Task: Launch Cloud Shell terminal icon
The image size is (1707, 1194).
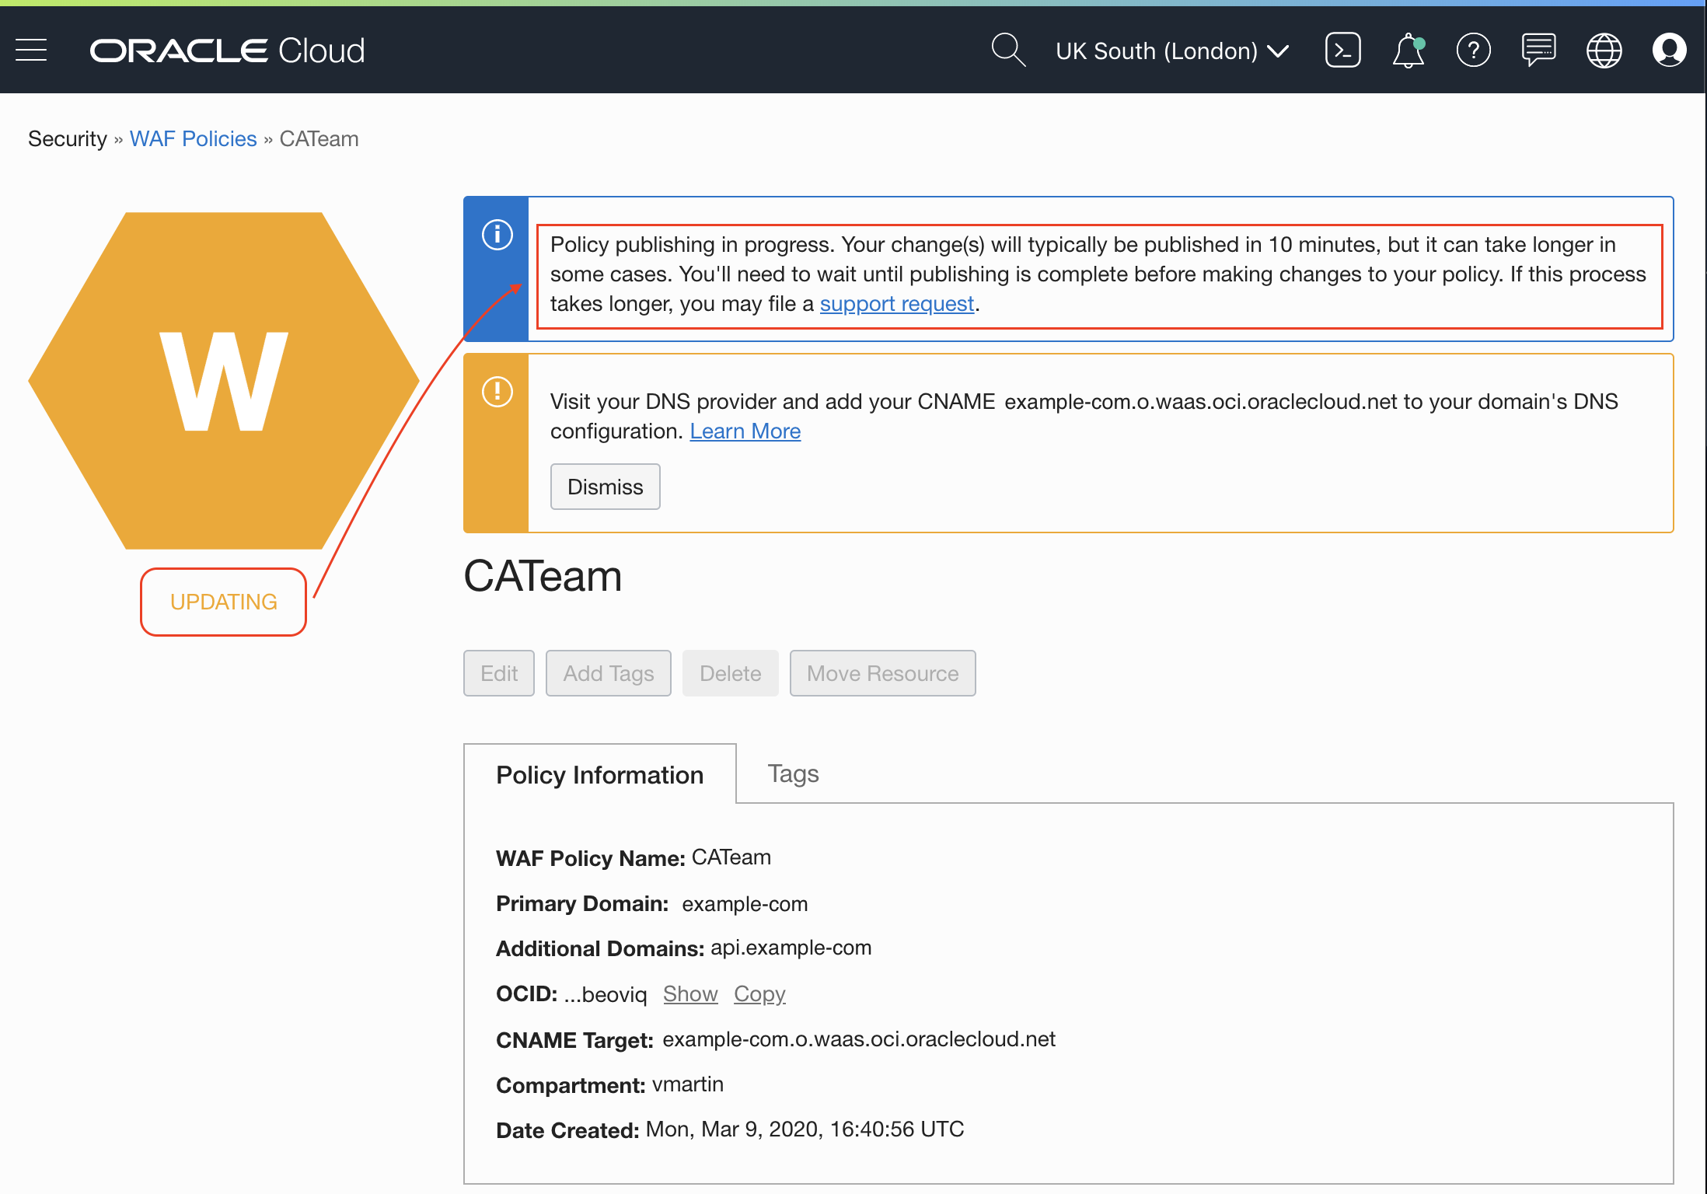Action: click(1342, 51)
